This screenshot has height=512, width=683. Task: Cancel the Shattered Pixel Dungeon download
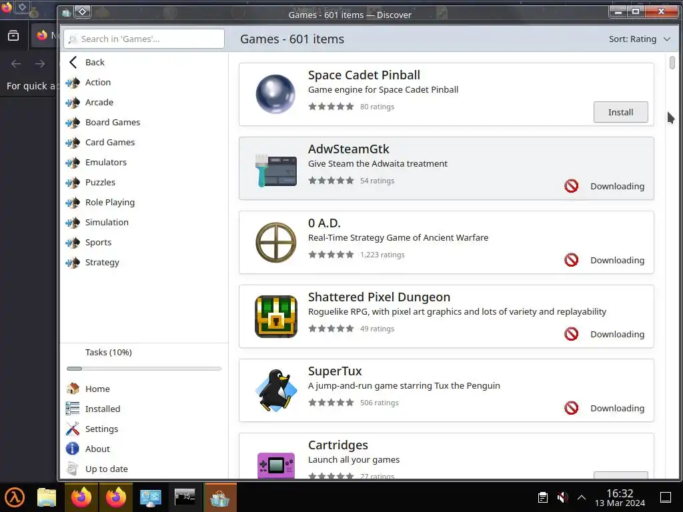(571, 334)
